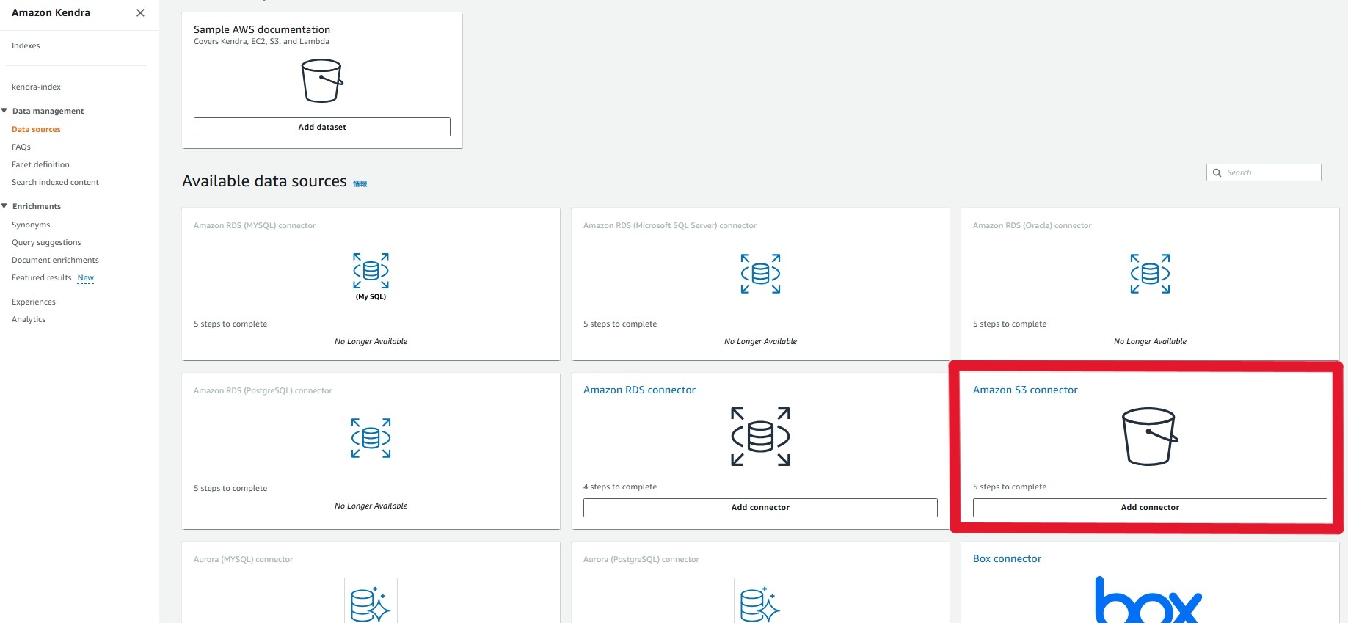The image size is (1348, 623).
Task: Add connector for Amazon S3
Action: pyautogui.click(x=1149, y=507)
